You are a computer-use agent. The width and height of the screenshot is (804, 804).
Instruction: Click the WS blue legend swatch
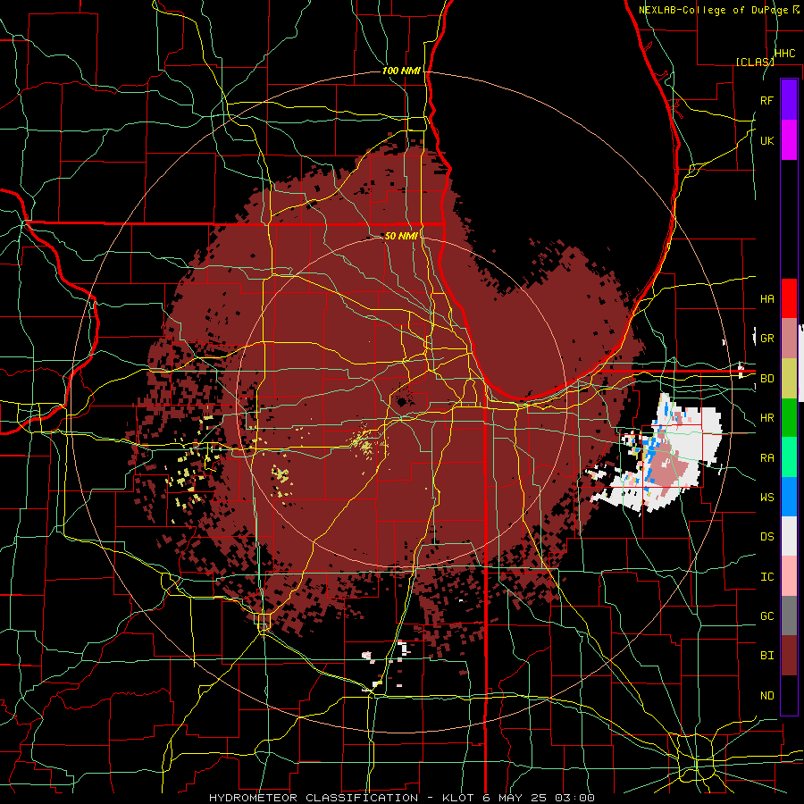click(x=789, y=497)
